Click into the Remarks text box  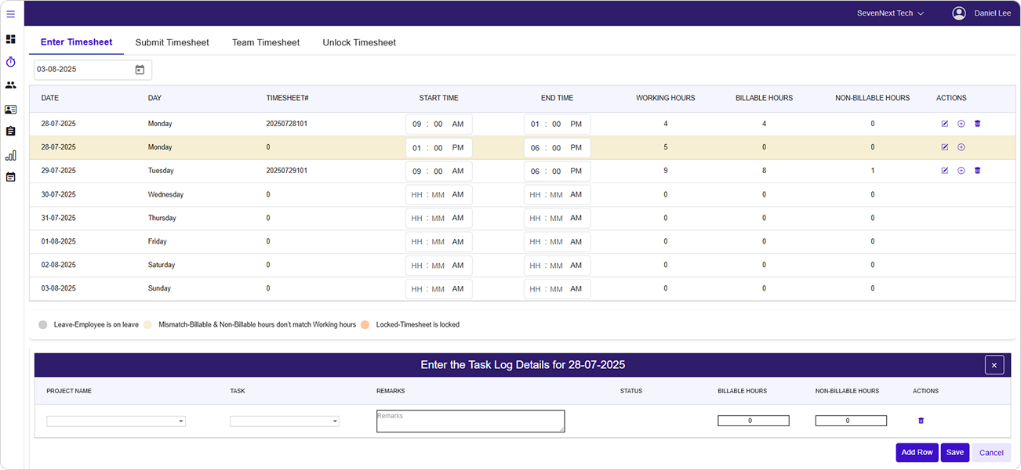(471, 421)
